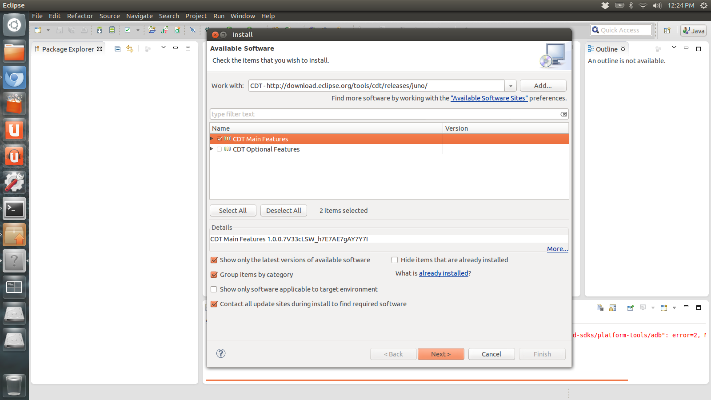Open dropdown next to Open Console icon

(674, 308)
